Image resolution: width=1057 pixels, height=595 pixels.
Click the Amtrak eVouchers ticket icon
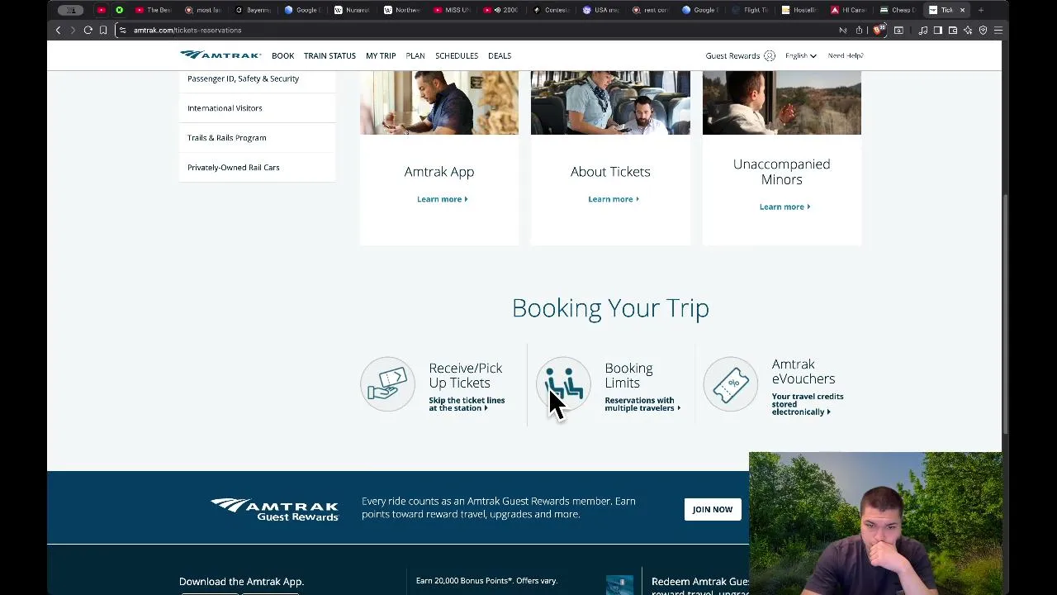coord(731,384)
